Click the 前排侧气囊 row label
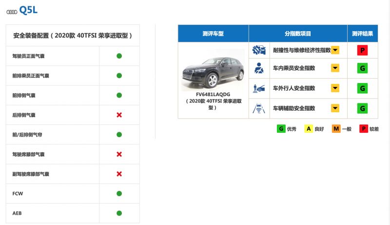390x225 pixels. point(24,96)
